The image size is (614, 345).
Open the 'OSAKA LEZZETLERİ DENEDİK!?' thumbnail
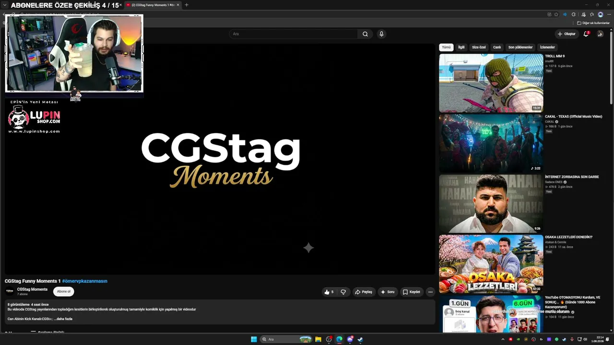(491, 264)
